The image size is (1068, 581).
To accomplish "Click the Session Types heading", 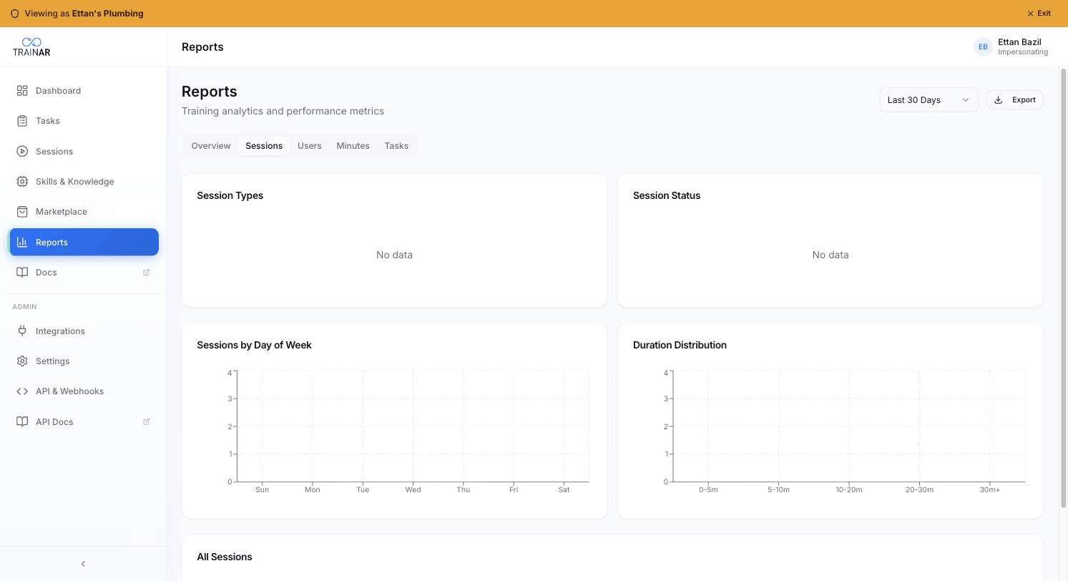I will (x=230, y=196).
